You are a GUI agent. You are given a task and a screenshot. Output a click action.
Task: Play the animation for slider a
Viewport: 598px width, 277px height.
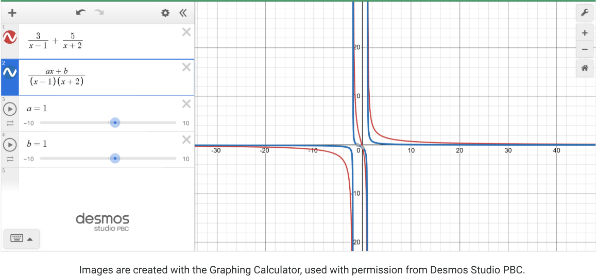coord(10,109)
